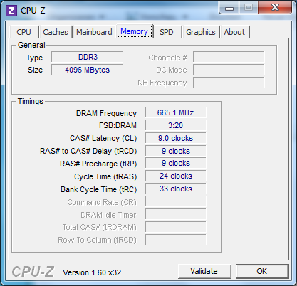Click the empty Channels # field
The width and height of the screenshot is (297, 286).
point(229,57)
